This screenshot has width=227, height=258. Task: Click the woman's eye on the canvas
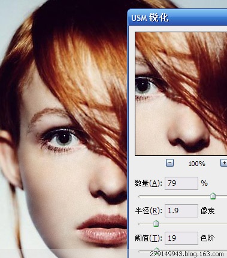tap(63, 138)
